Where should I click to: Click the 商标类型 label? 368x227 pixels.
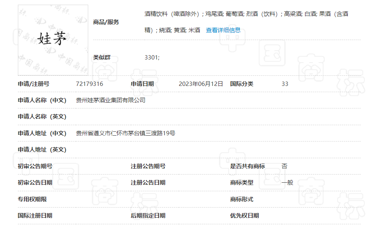242,183
